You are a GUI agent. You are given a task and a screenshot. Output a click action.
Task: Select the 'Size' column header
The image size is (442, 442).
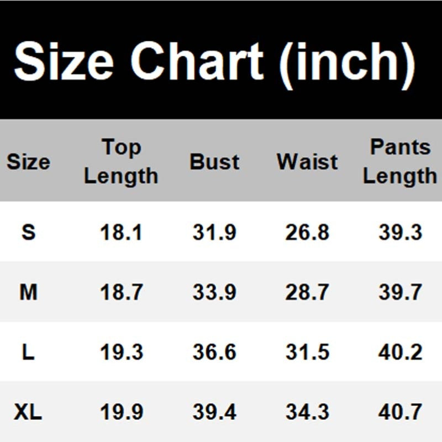click(28, 162)
